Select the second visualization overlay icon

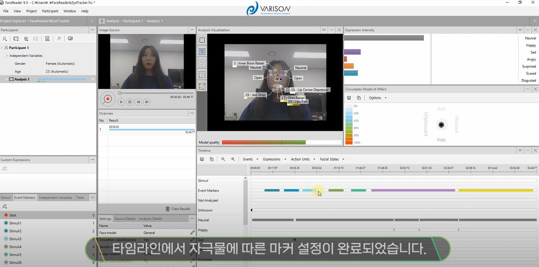point(202,51)
